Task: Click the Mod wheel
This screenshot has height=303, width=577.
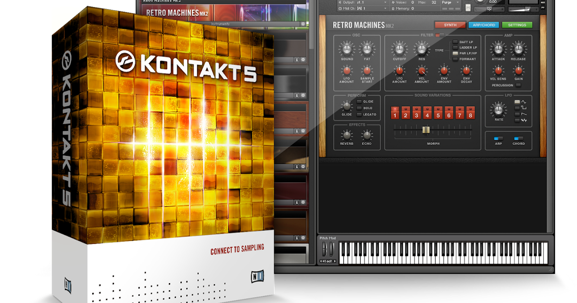Action: [331, 249]
